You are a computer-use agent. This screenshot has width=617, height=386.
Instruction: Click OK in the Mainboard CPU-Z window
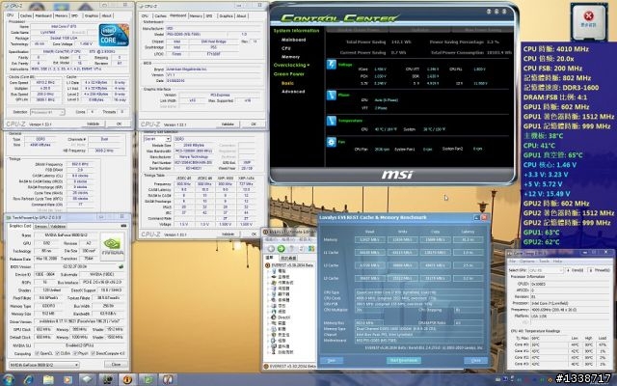(254, 124)
